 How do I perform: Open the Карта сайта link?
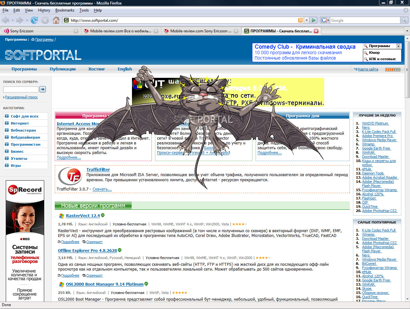(x=368, y=69)
